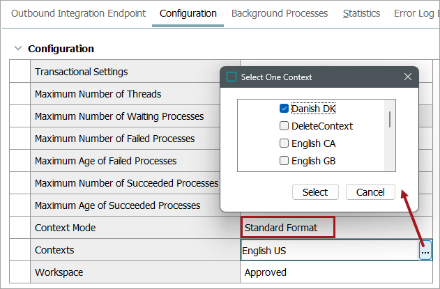Go to the Statistics tab
This screenshot has height=289, width=440.
point(361,13)
